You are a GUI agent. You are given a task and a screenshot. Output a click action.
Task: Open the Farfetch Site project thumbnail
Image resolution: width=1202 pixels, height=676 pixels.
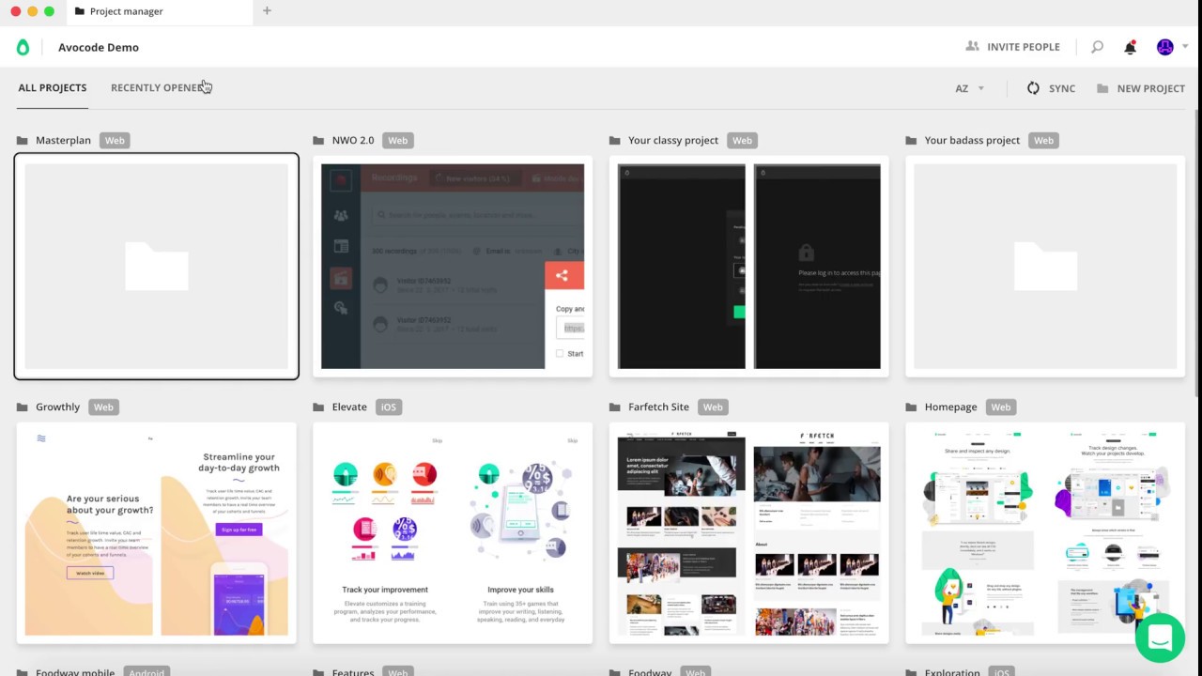coord(749,533)
